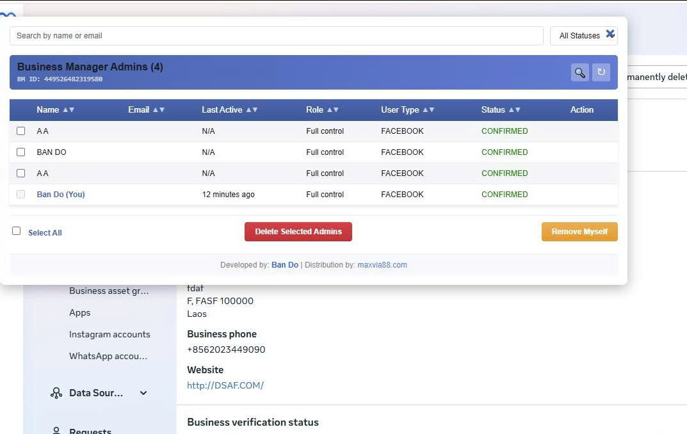
Task: Click the refresh icon in admins header
Action: [601, 72]
